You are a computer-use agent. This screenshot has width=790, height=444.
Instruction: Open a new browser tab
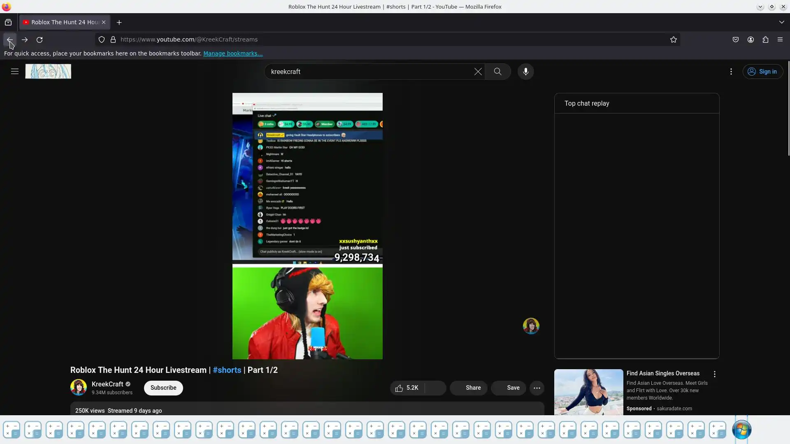(119, 22)
